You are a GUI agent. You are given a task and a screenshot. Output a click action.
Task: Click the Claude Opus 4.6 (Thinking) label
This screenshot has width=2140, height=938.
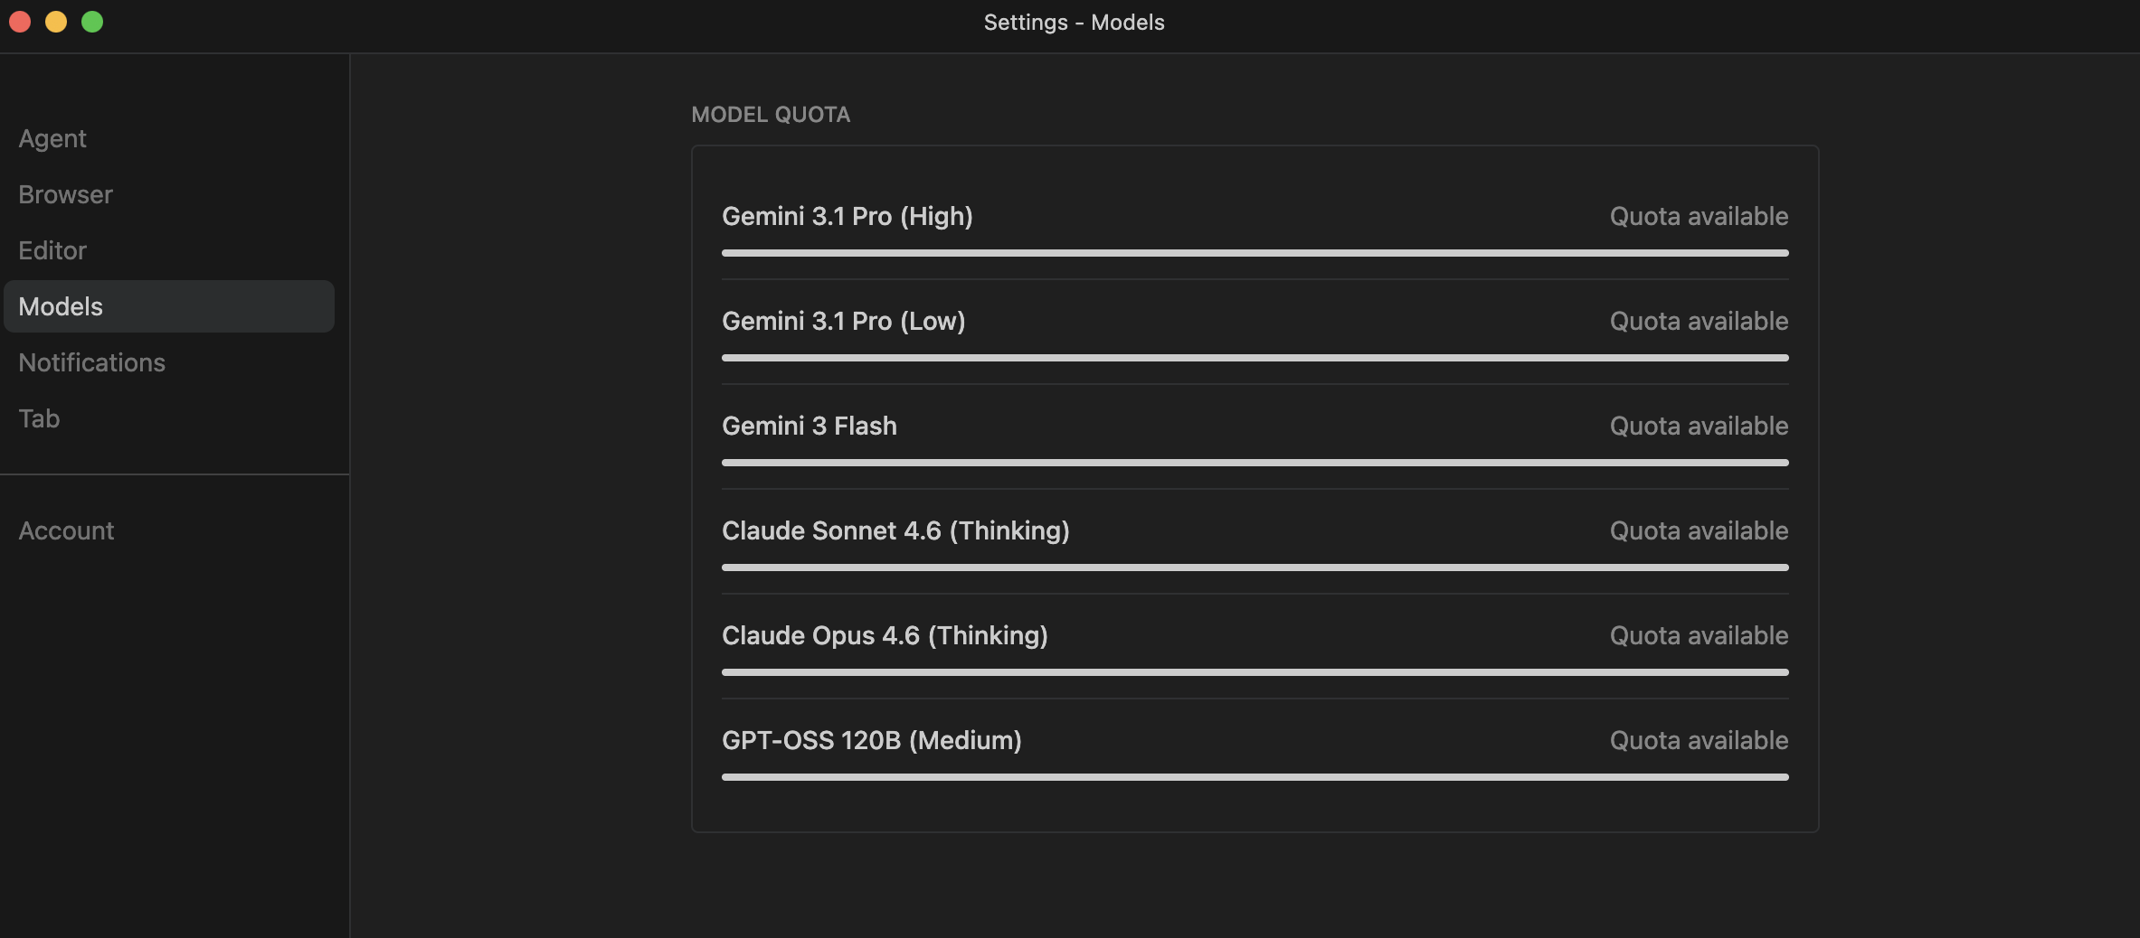point(885,635)
